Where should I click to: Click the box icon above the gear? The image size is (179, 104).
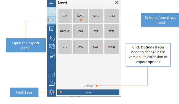click(51, 83)
